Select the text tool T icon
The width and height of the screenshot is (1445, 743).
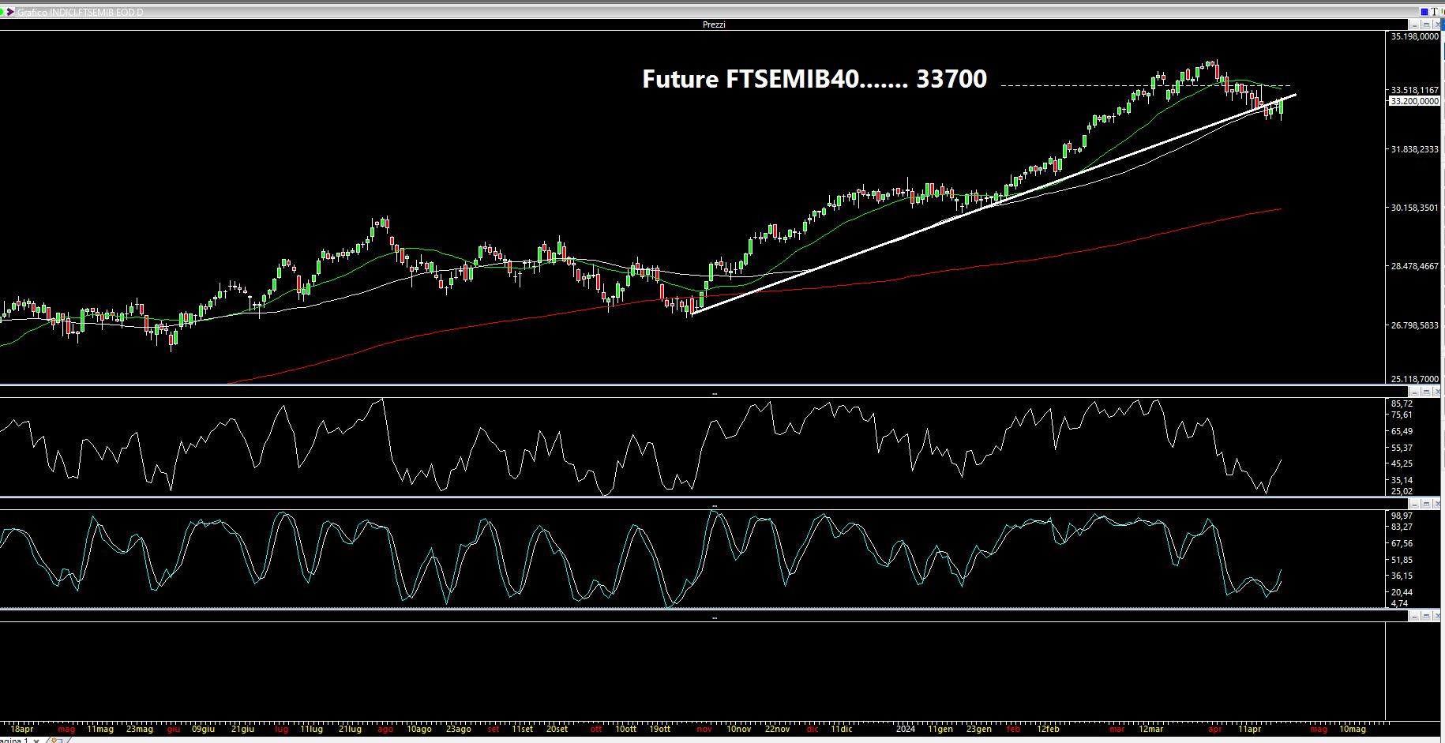(x=1434, y=12)
